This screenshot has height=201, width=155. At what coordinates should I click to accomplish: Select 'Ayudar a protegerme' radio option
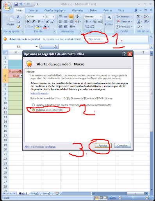pos(33,105)
